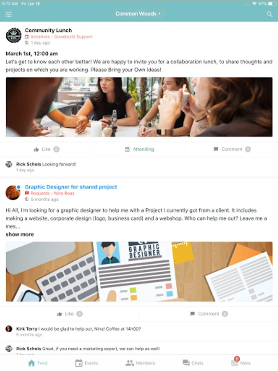Open the Members tab
This screenshot has height=371, width=278.
(x=140, y=363)
